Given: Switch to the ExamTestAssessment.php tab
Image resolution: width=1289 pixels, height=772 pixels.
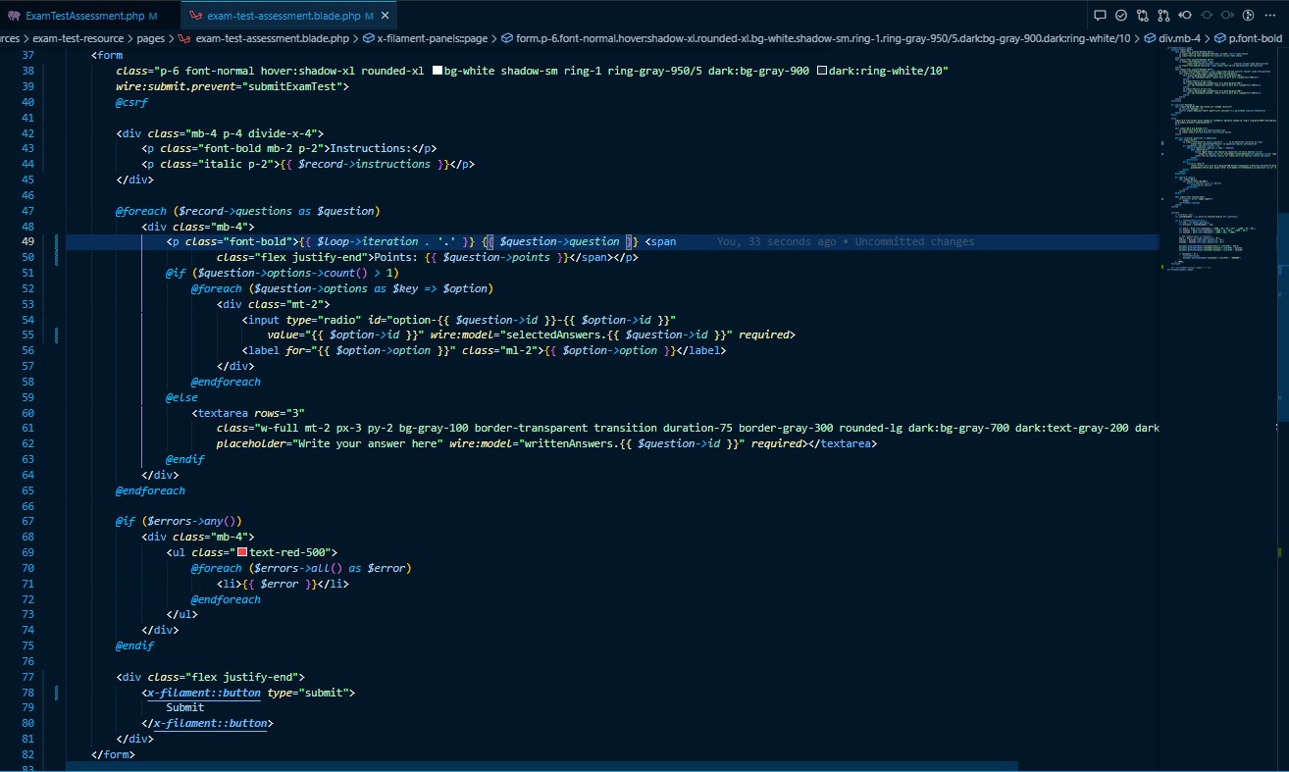Looking at the screenshot, I should click(x=84, y=17).
